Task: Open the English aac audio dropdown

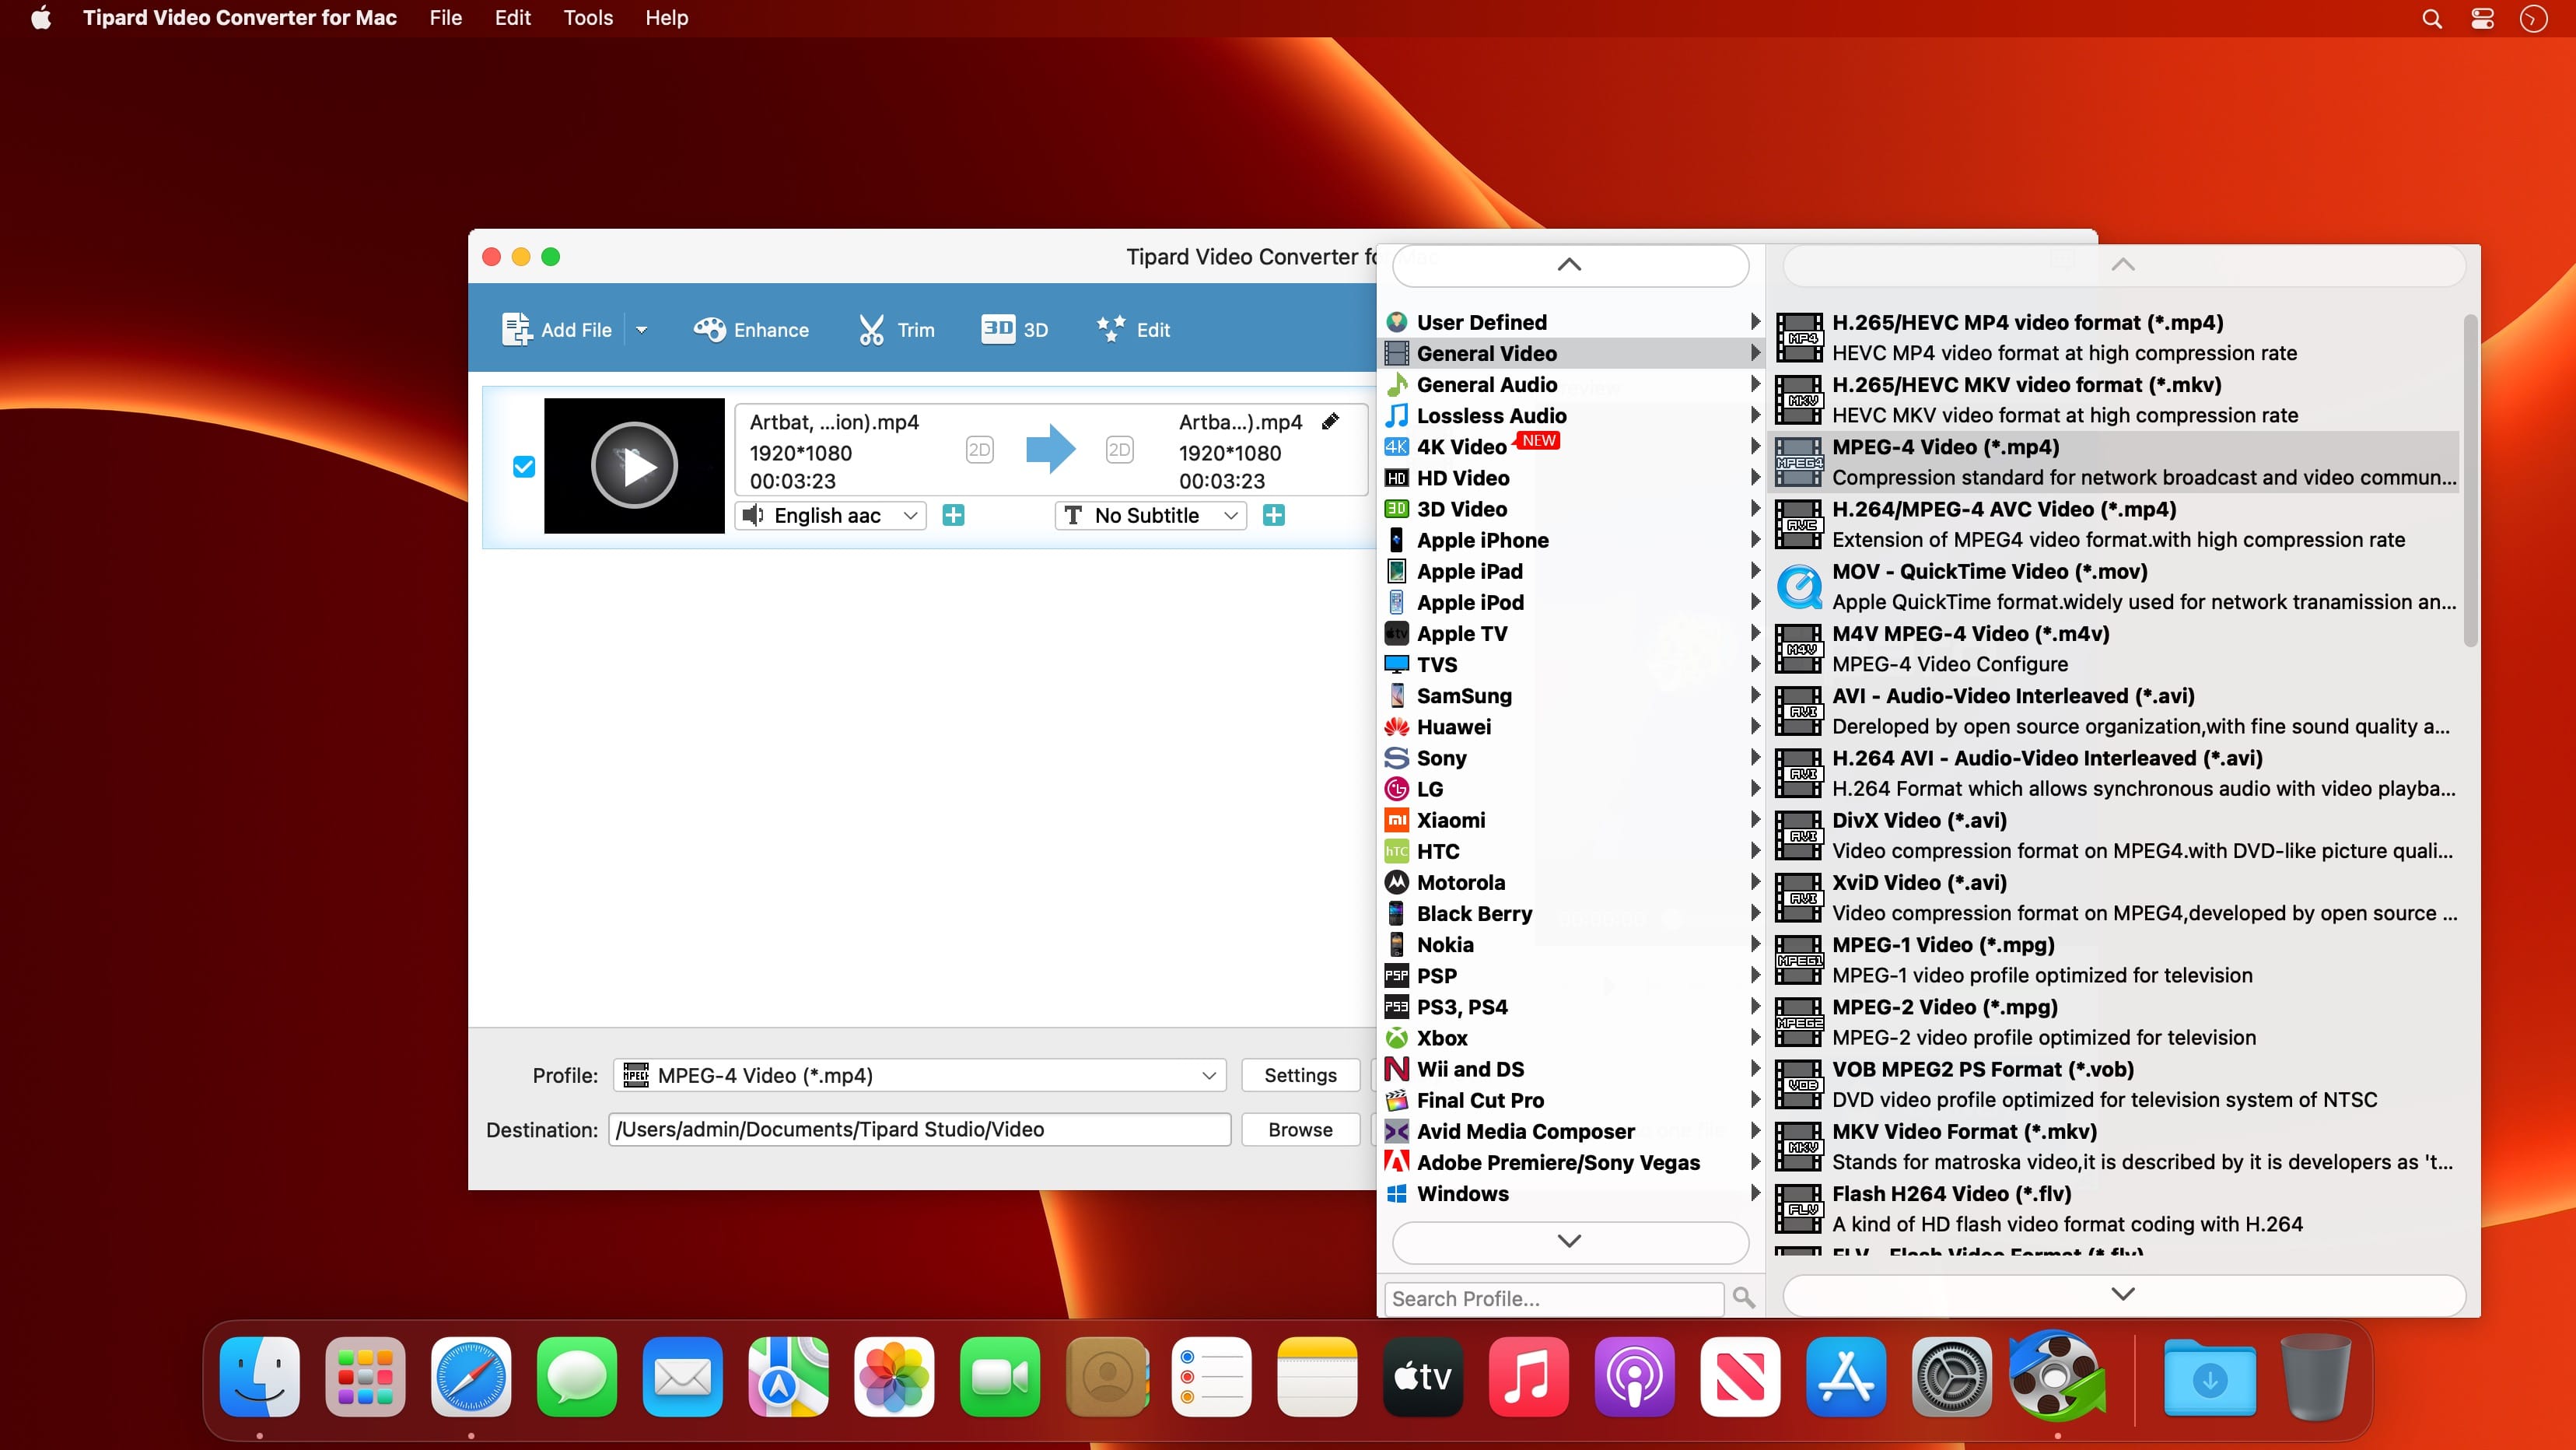Action: pos(831,515)
